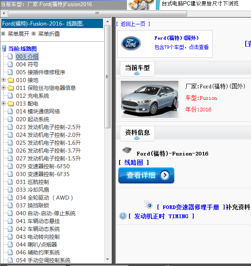Screen dimensions: 251x266
Task: Click the root node icon beside 当前:线路图
Action: point(4,48)
